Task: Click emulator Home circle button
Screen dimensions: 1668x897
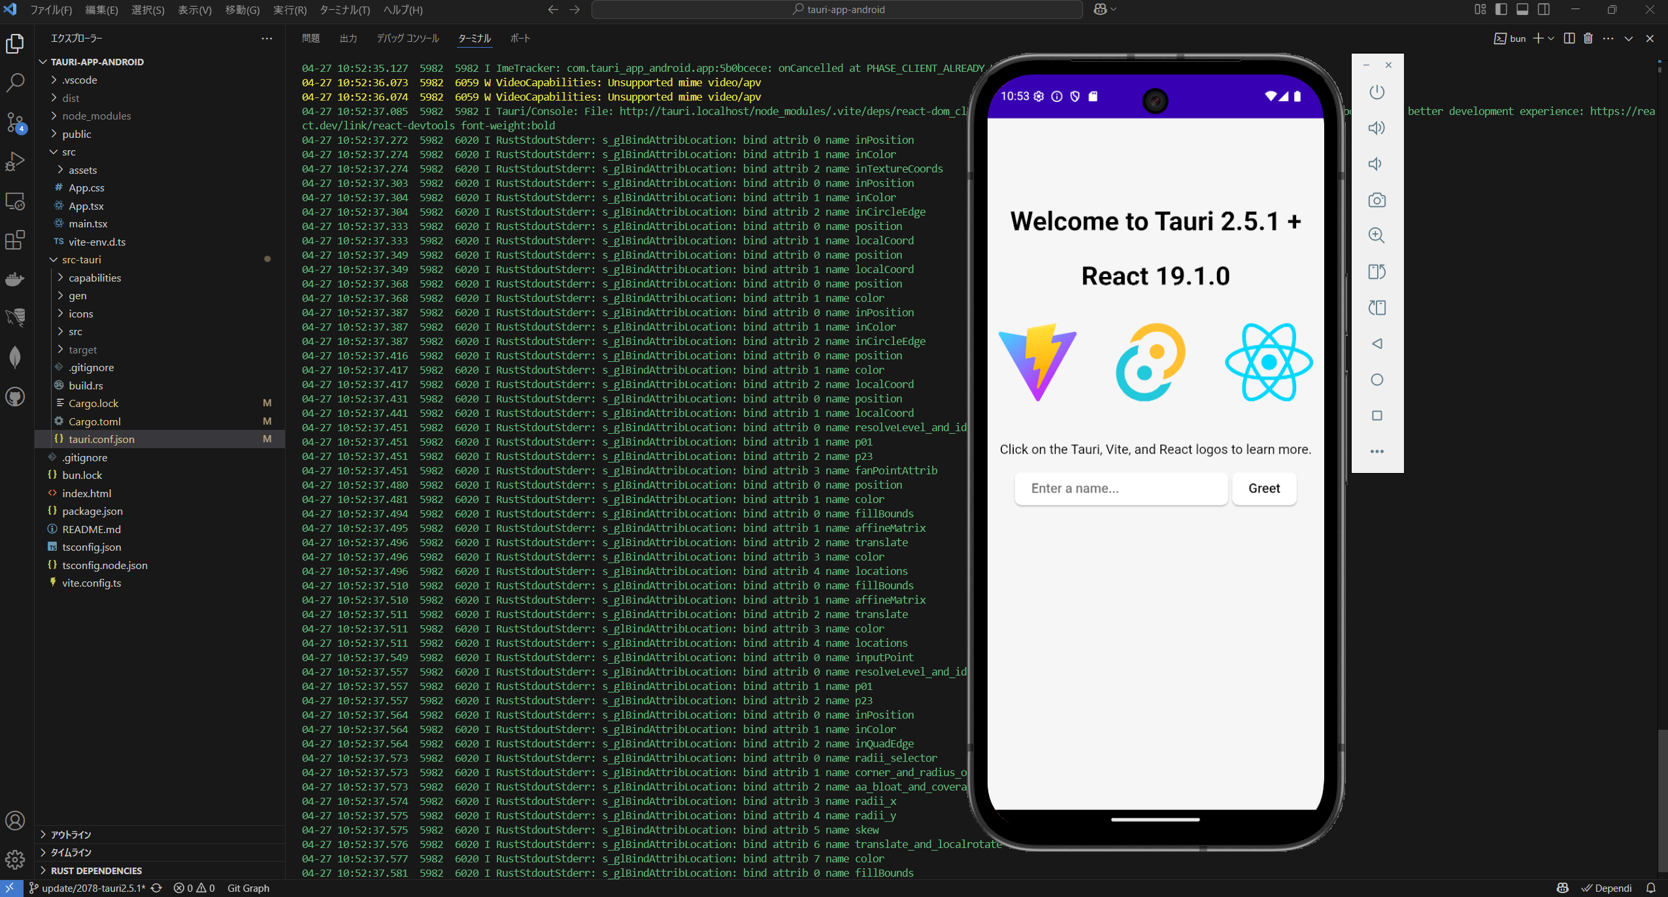Action: pyautogui.click(x=1376, y=380)
